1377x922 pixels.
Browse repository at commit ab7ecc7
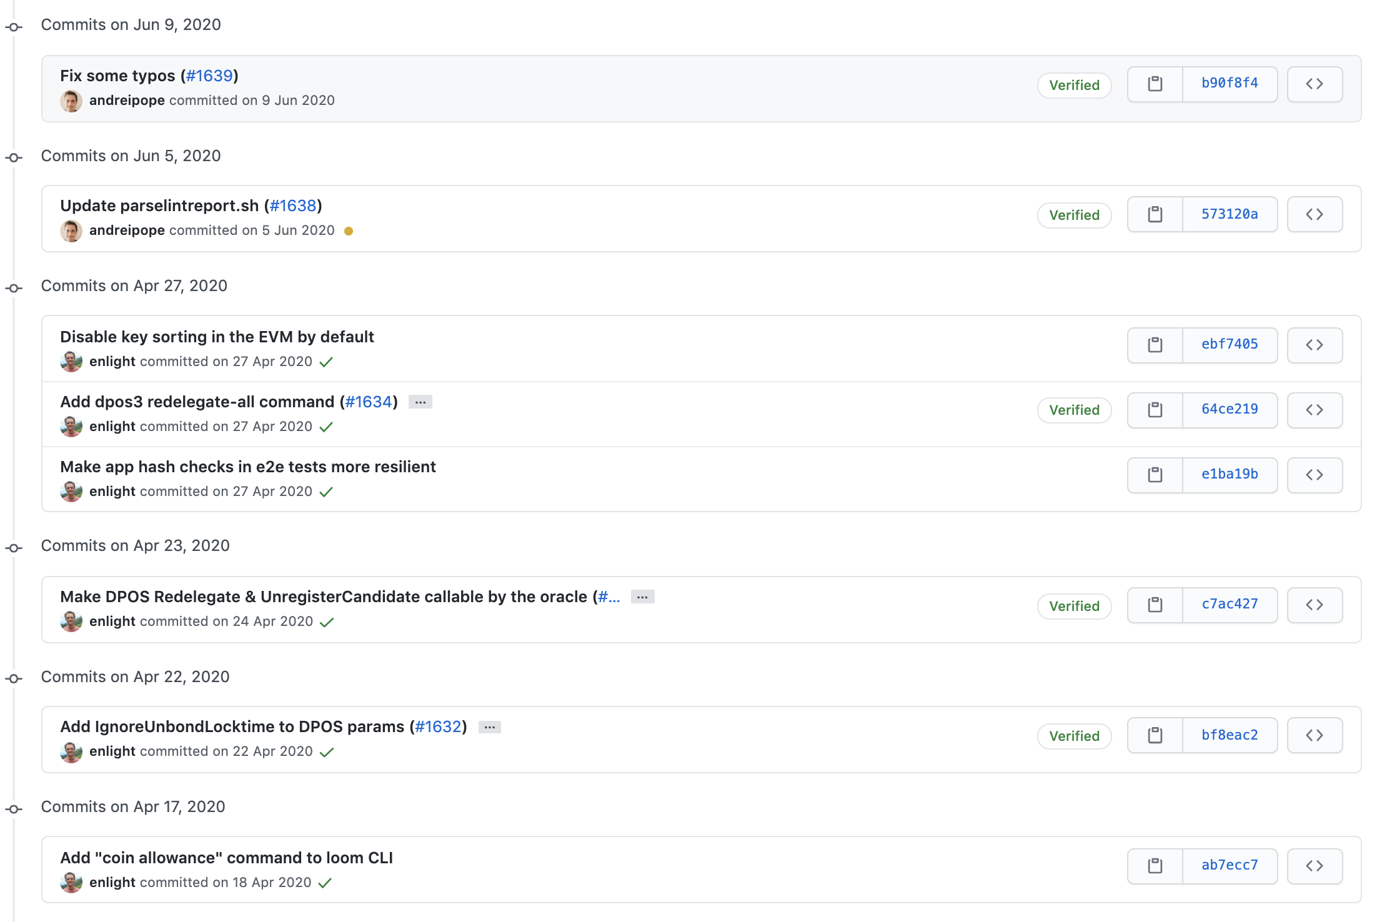point(1314,866)
